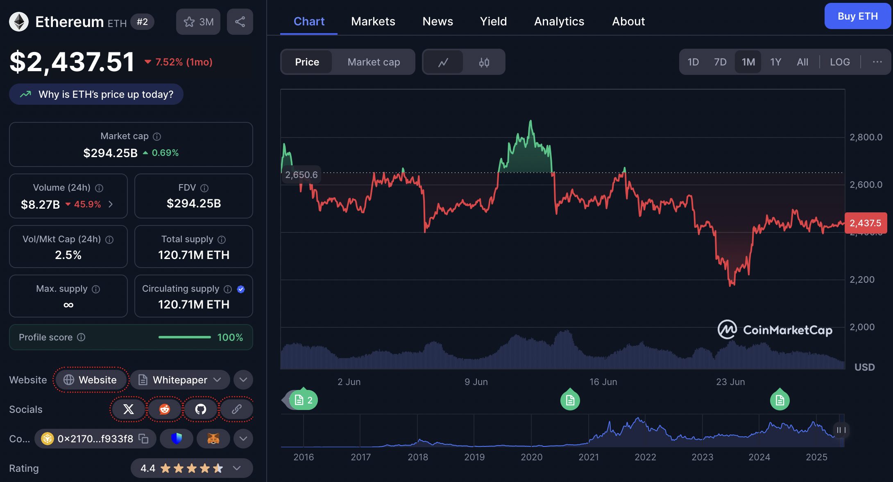893x482 pixels.
Task: Set chart range to 1Y
Action: (776, 62)
